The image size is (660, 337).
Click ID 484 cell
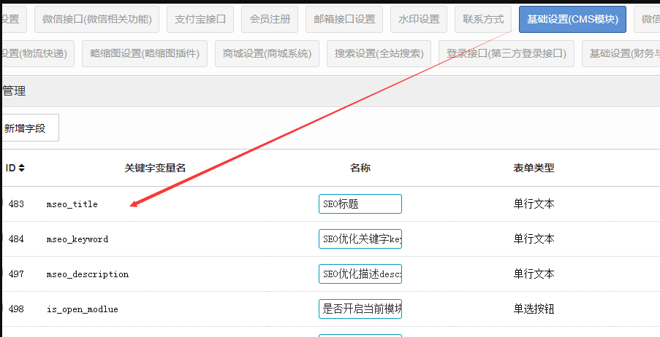click(x=16, y=239)
